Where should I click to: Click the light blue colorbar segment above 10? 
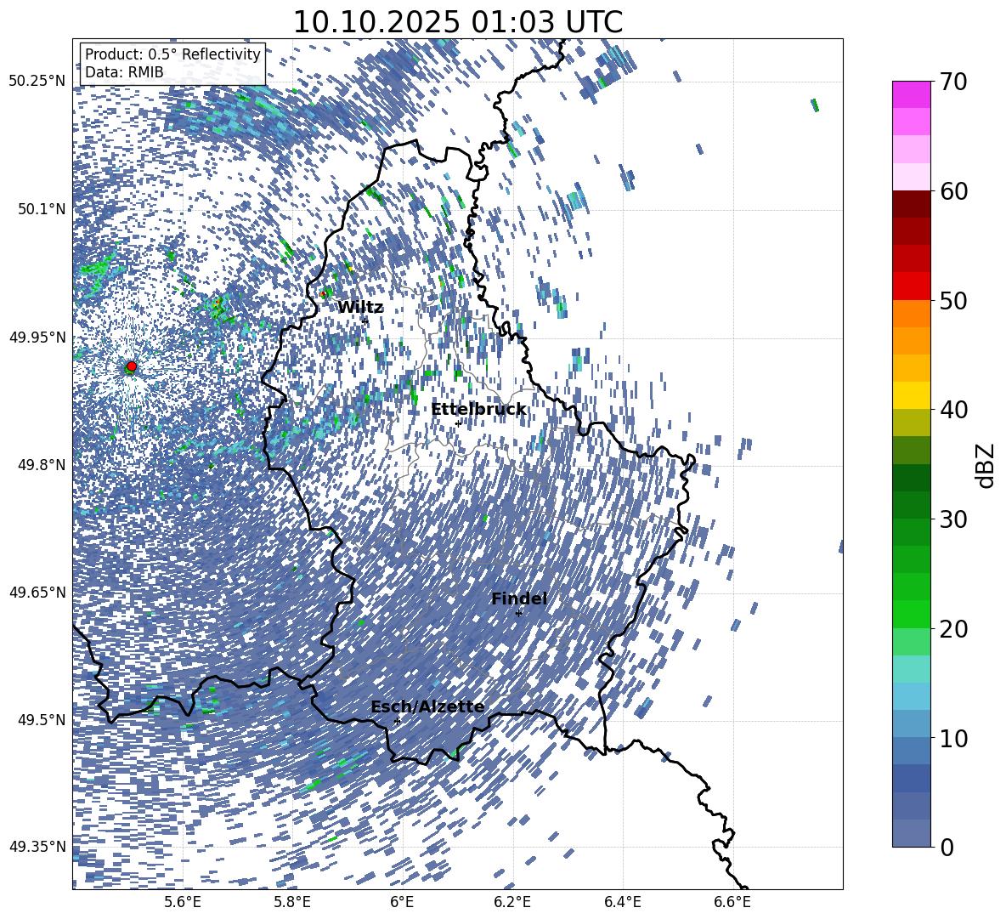(x=911, y=723)
